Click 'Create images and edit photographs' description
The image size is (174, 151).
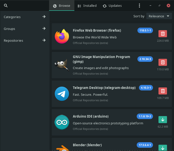coord(101,68)
